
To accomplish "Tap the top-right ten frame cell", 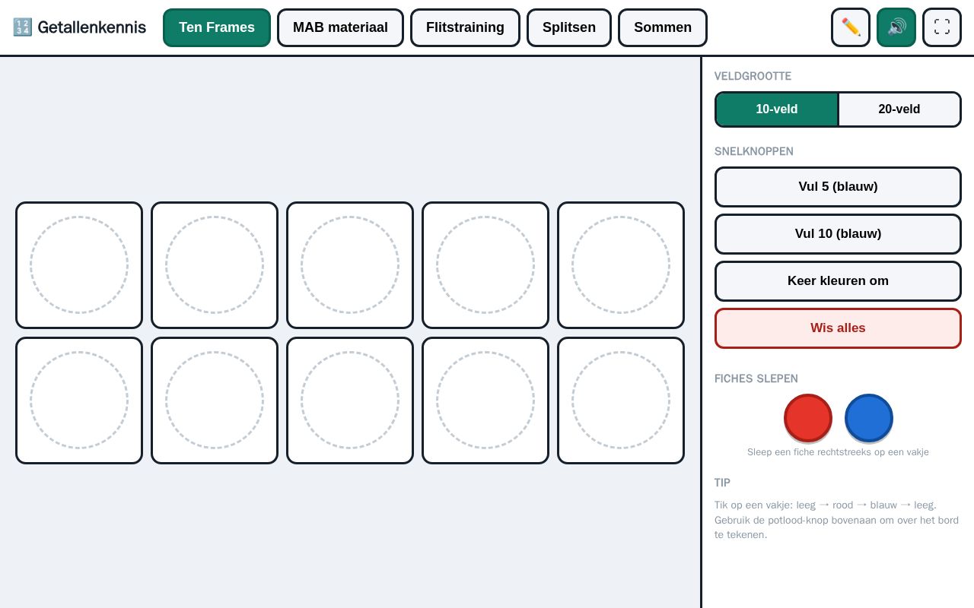I will pos(621,265).
